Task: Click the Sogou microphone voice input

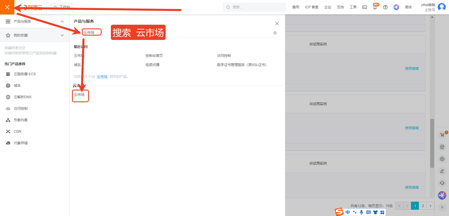Action: pyautogui.click(x=361, y=212)
